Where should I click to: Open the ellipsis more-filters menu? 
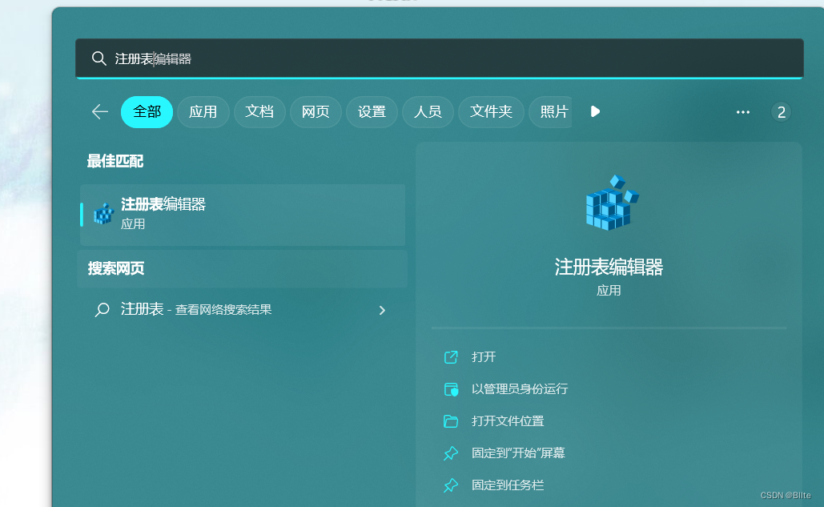point(742,112)
